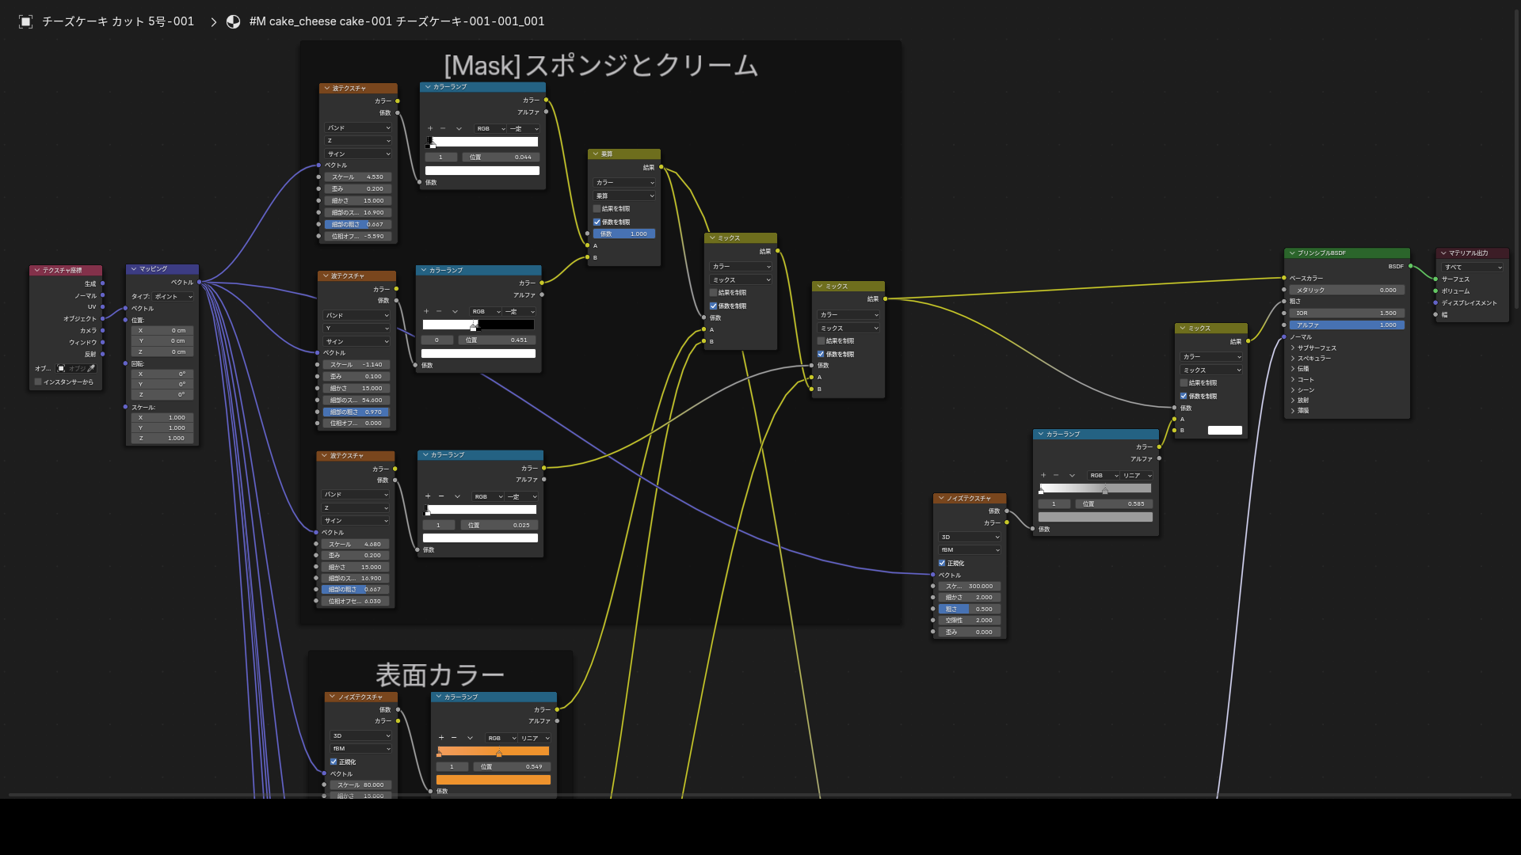Adjust メタリック 0.000 slider in プリンシプルBSDF
Image resolution: width=1521 pixels, height=855 pixels.
[x=1347, y=291]
